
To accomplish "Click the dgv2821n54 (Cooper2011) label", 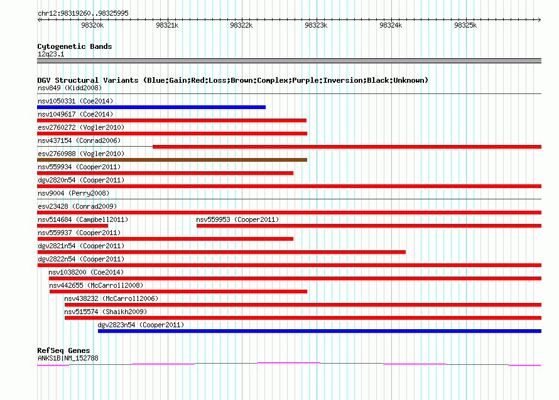I will tap(81, 246).
